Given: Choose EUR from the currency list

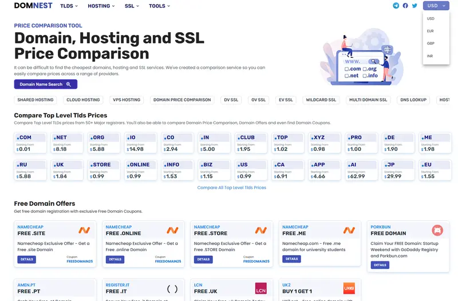Looking at the screenshot, I should [x=431, y=31].
